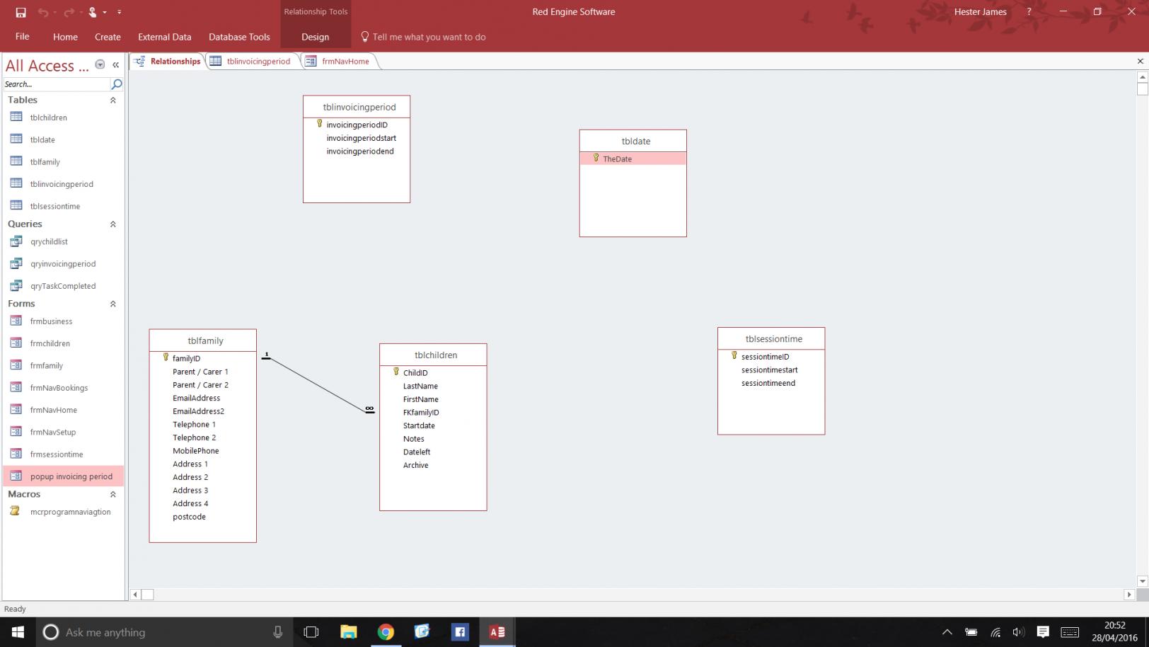Select tblchildren table icon in navigation pane
Viewport: 1149px width, 647px height.
16,118
